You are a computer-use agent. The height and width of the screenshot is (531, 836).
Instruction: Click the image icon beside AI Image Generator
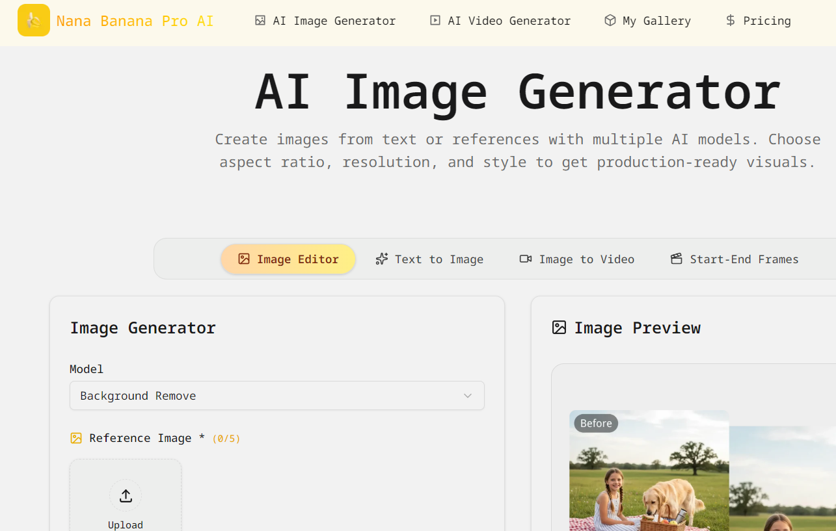pos(260,21)
